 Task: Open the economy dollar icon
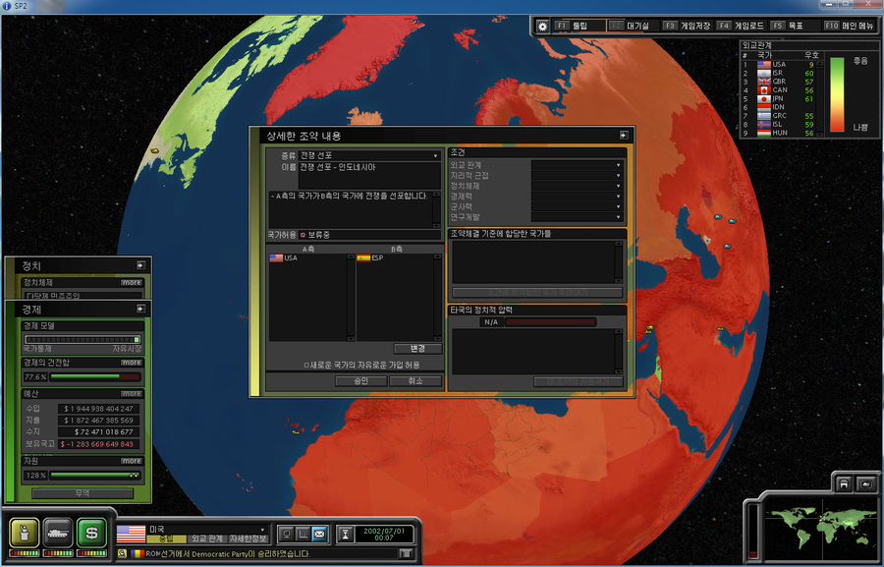[91, 532]
